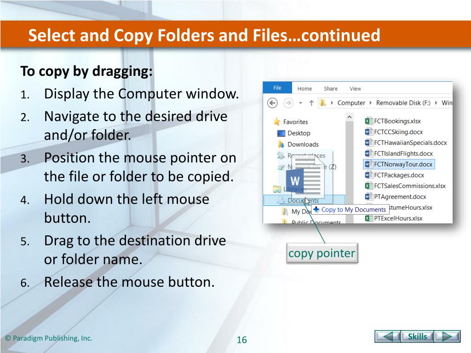Click the Network Drive (Z) icon

tap(281, 167)
